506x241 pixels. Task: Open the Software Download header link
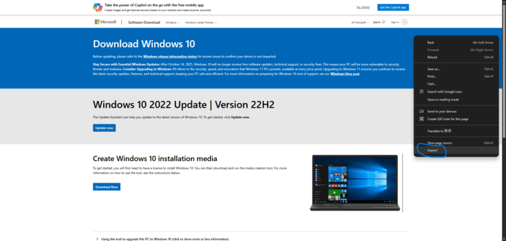pos(144,22)
